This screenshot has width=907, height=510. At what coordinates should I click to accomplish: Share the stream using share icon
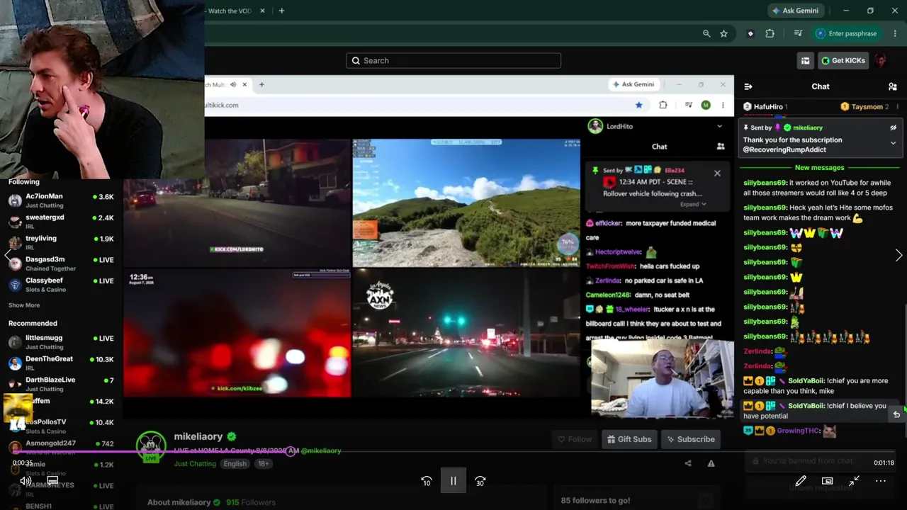(687, 463)
